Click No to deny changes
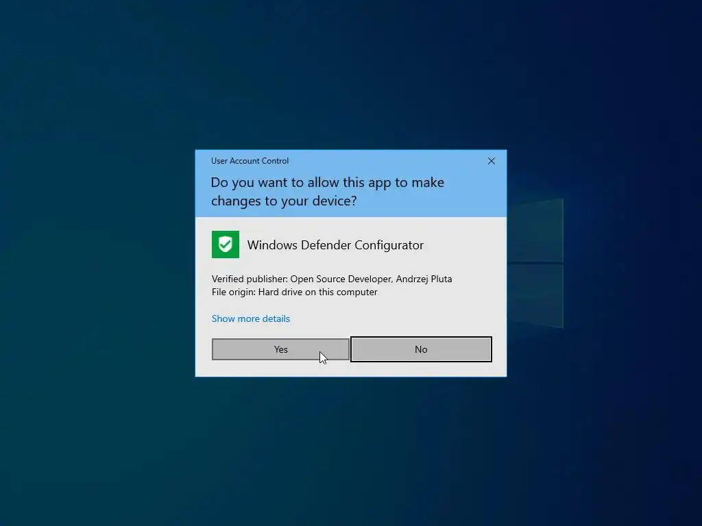The width and height of the screenshot is (702, 526). click(x=421, y=349)
